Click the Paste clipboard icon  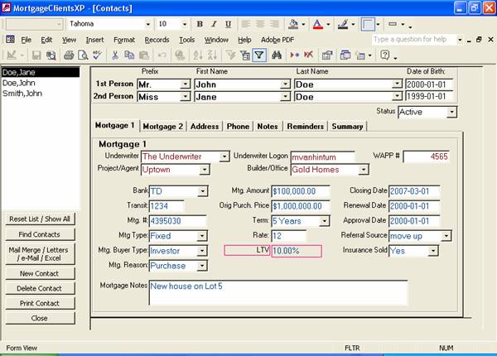[x=144, y=55]
